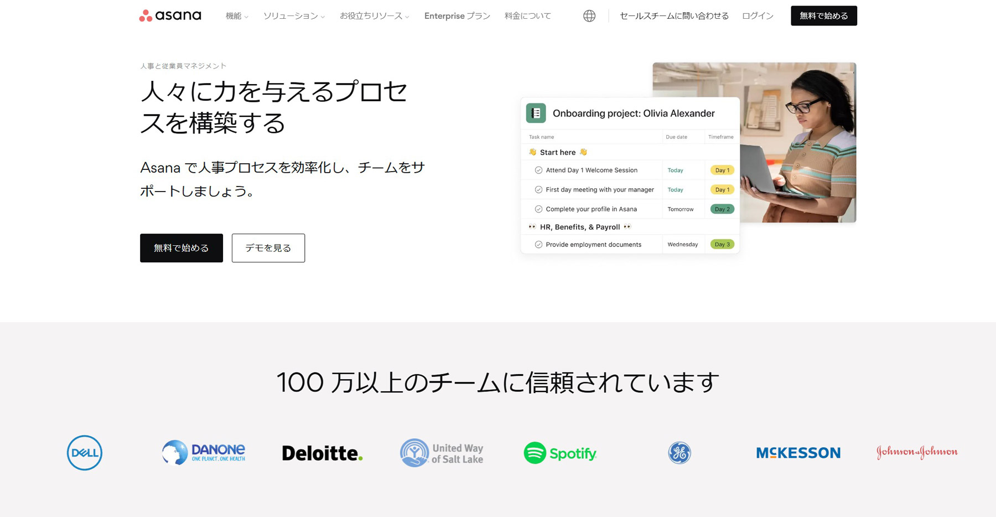This screenshot has width=996, height=517.
Task: Expand the 機能 menu
Action: (x=237, y=16)
